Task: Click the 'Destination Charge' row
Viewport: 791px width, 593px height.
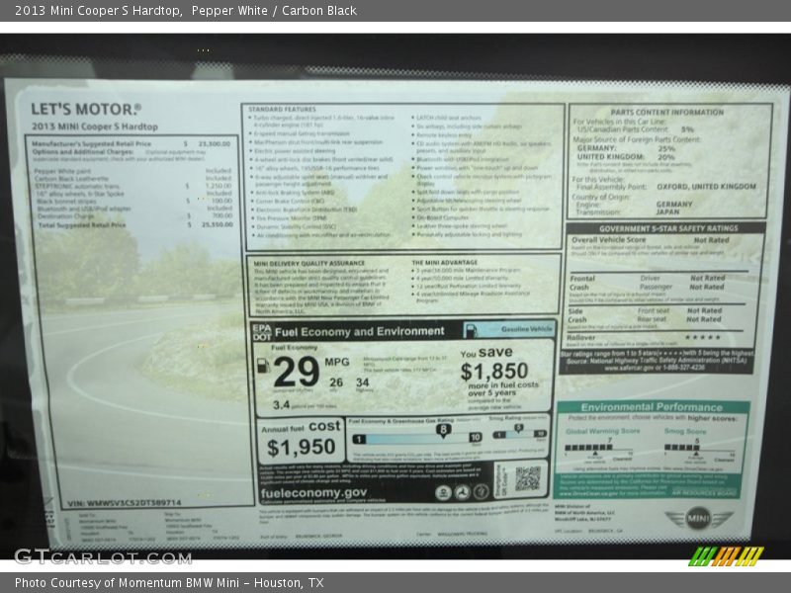Action: tap(135, 216)
